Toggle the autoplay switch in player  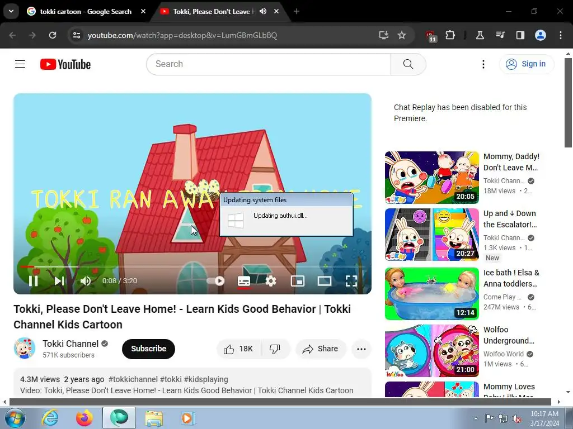click(x=215, y=280)
